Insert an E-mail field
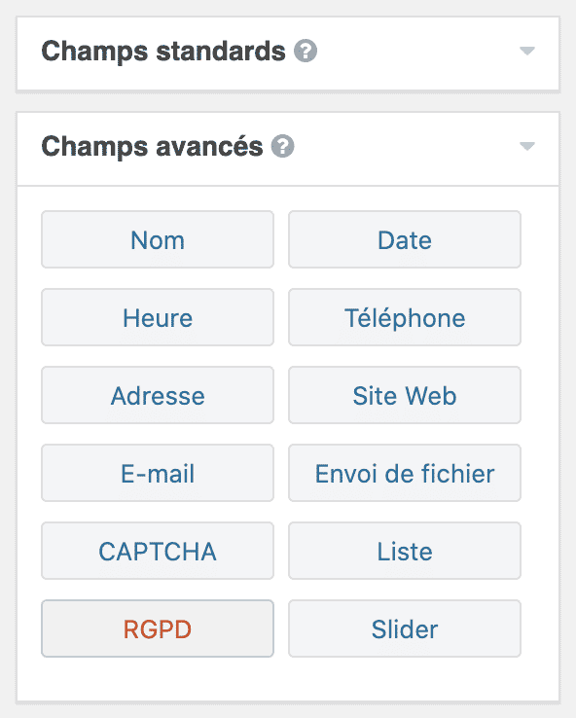This screenshot has height=718, width=576. 158,473
